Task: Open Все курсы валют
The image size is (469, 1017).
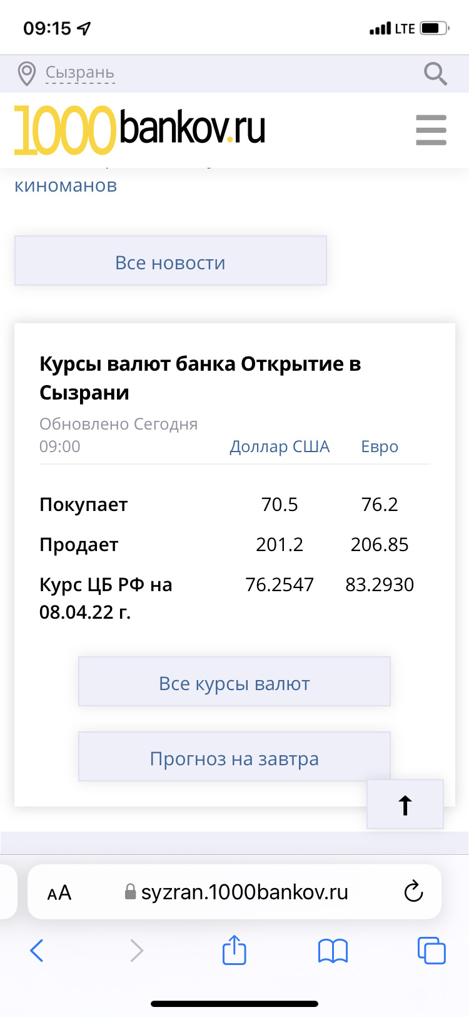Action: pyautogui.click(x=234, y=683)
